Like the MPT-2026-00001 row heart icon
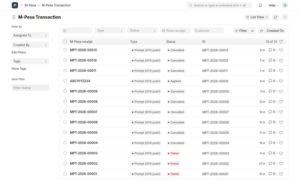Viewport: 300px width, 180px height. point(281,174)
